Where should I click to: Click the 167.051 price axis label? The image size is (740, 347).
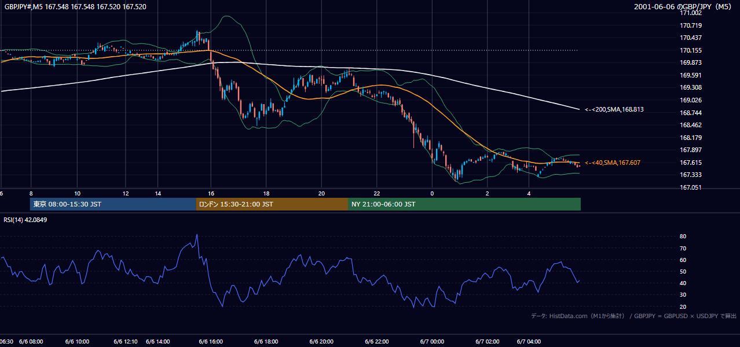[690, 187]
